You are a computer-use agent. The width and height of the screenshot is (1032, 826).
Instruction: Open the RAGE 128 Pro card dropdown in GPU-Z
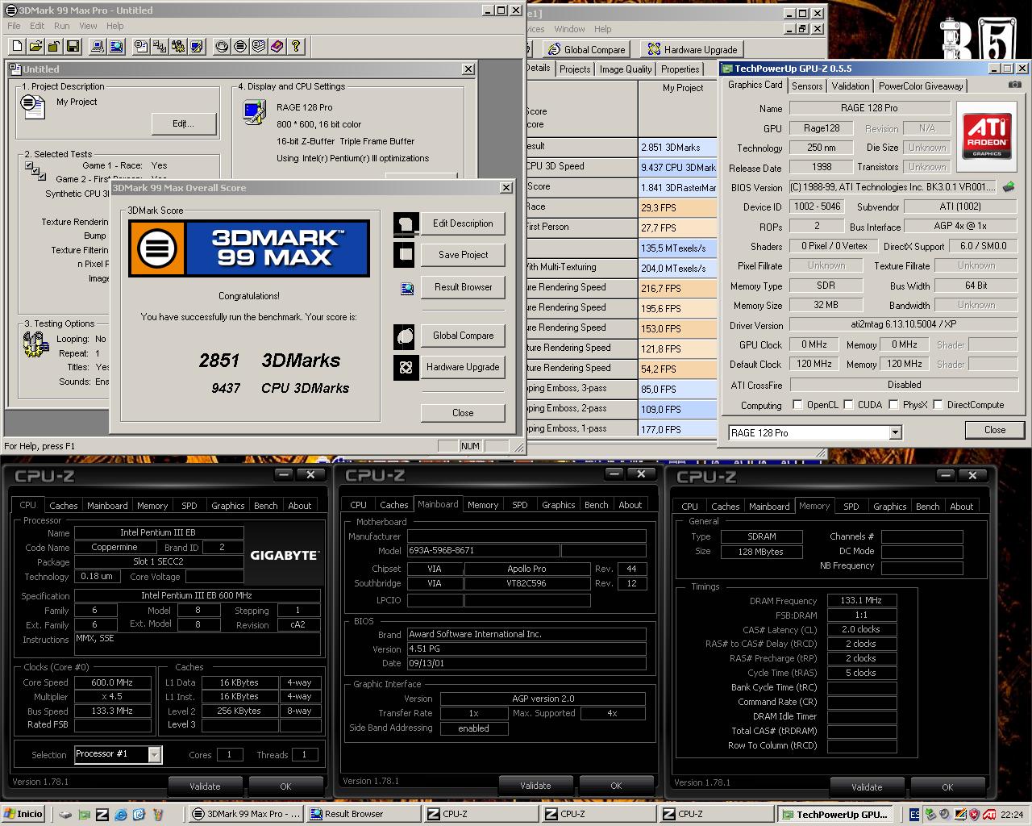(895, 433)
